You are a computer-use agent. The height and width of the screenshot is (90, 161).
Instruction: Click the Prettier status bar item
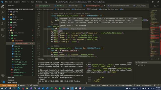pyautogui.click(x=137, y=85)
